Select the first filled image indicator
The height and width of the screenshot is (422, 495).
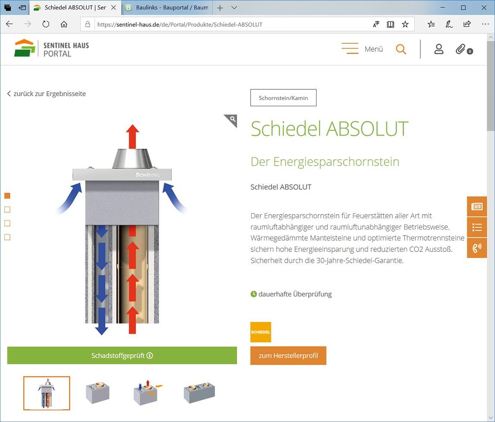(7, 196)
